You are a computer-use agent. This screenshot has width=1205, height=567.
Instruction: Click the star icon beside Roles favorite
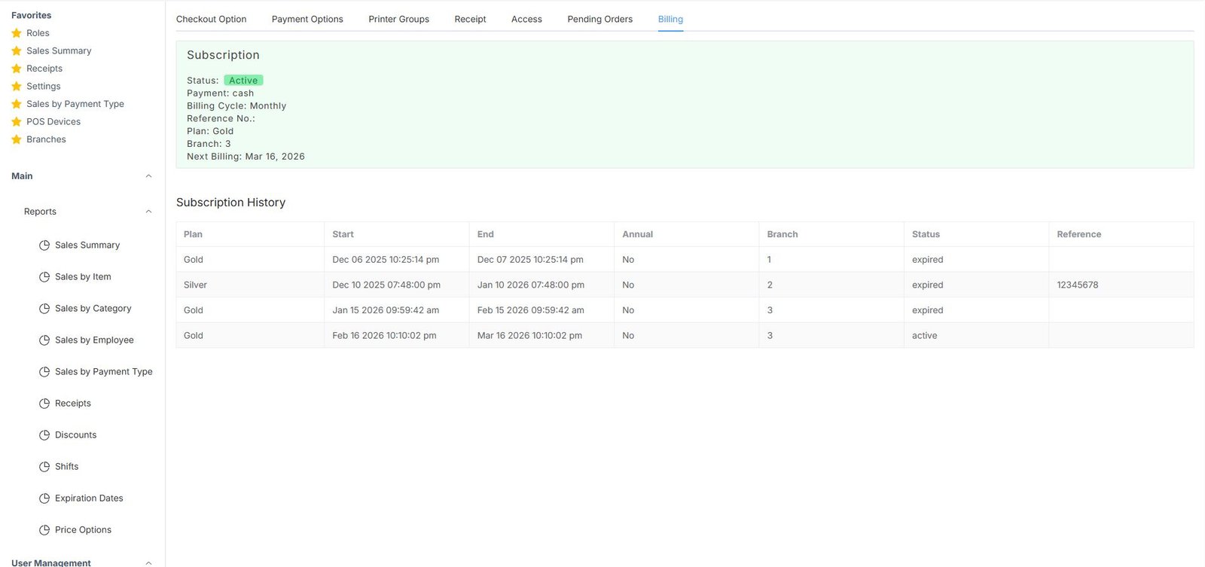tap(17, 33)
